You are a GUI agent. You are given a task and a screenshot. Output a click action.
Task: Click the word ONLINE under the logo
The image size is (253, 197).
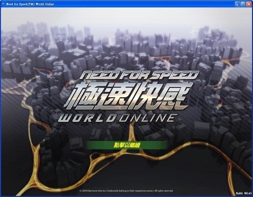click(x=148, y=118)
